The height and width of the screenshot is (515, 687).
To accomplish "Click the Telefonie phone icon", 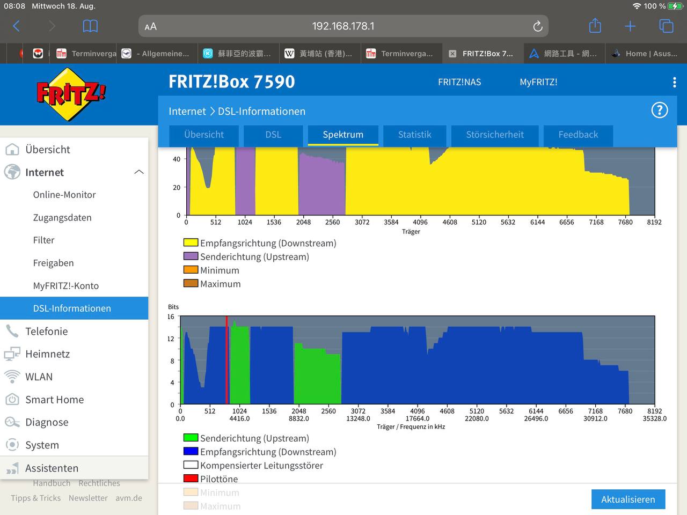I will pyautogui.click(x=12, y=331).
